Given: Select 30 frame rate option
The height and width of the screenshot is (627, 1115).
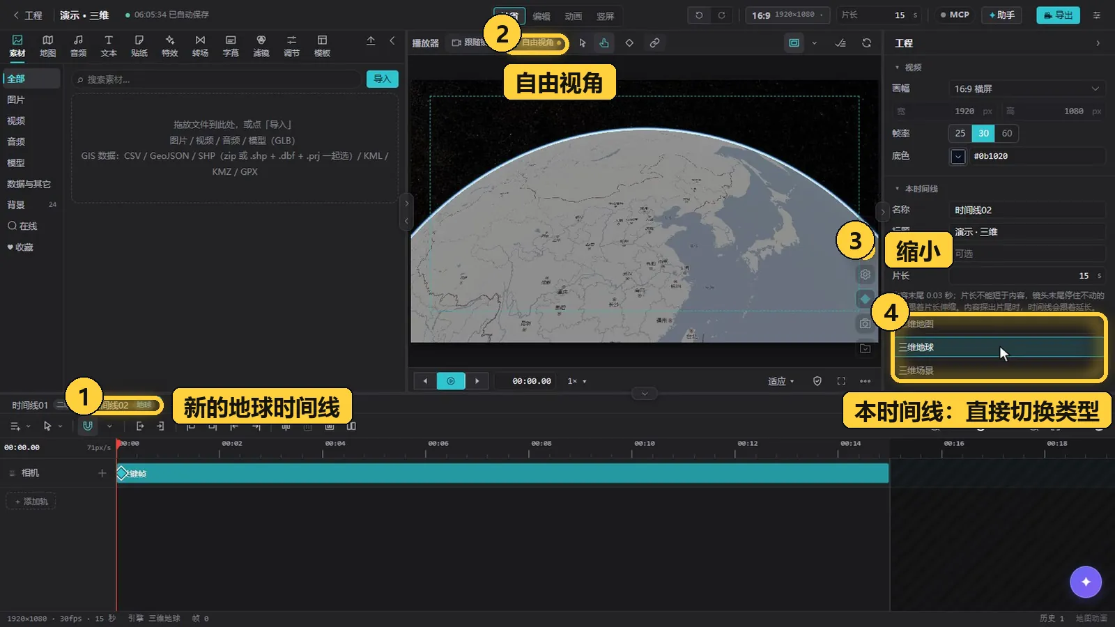Looking at the screenshot, I should pos(983,133).
